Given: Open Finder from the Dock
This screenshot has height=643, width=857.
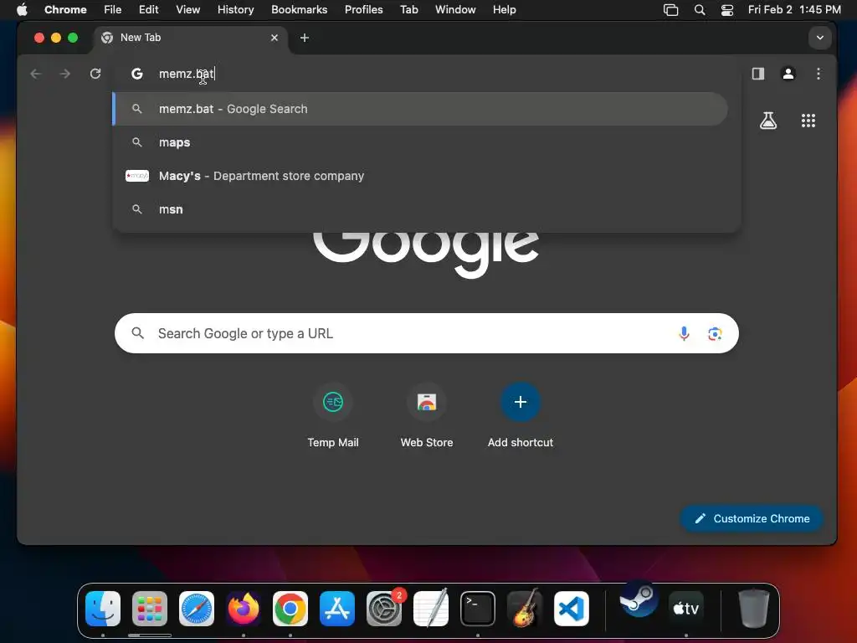Looking at the screenshot, I should (103, 608).
